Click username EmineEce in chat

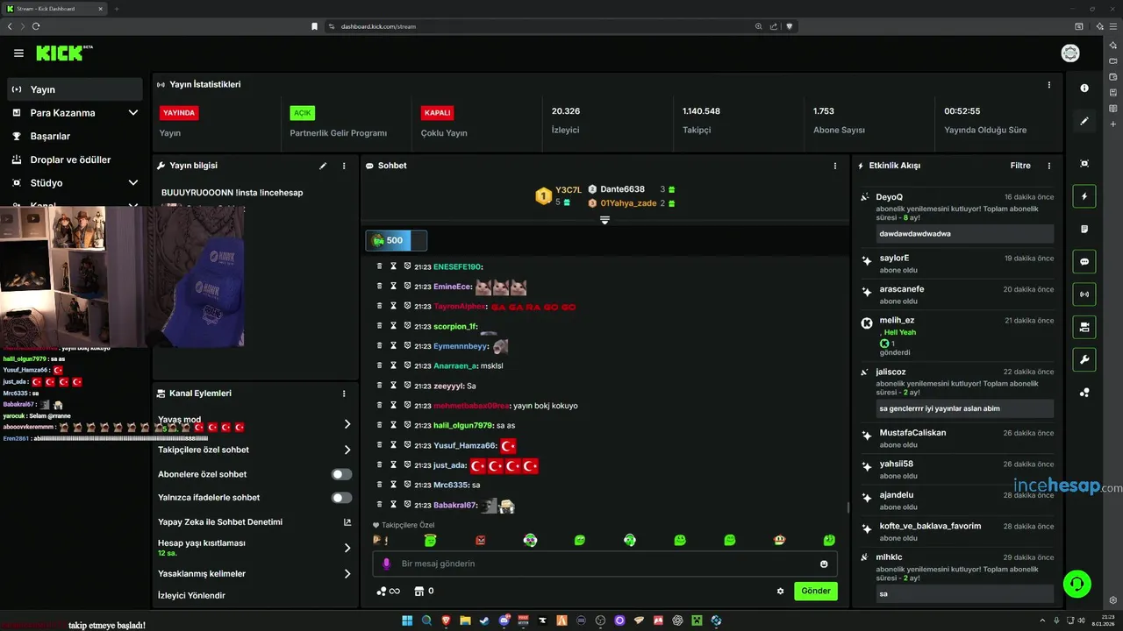click(452, 287)
